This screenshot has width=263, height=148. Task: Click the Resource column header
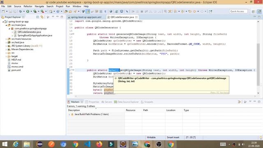133,110
